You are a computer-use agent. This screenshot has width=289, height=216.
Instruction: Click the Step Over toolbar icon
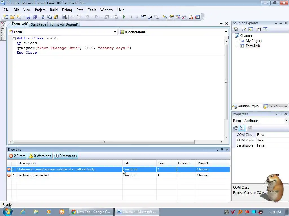tap(150, 17)
